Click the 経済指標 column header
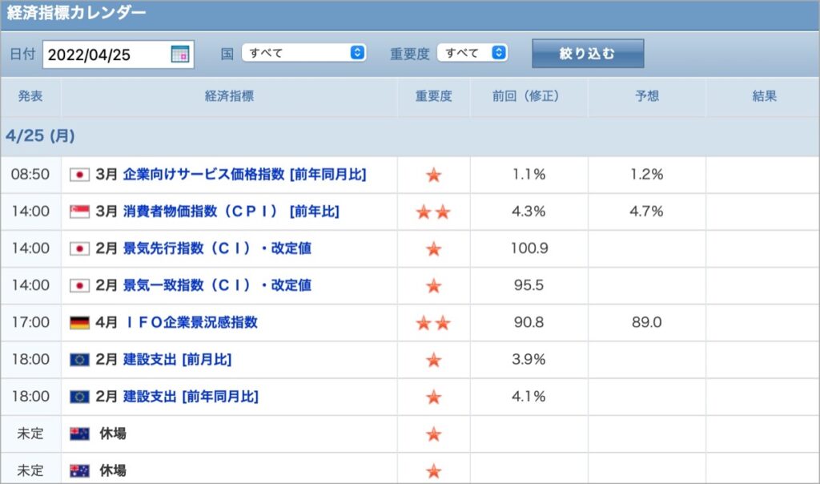 [x=229, y=96]
